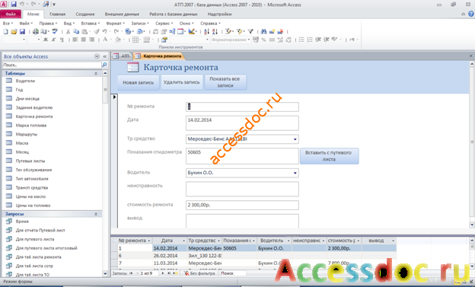The image size is (475, 287).
Task: Click the Spelling check icon
Action: pyautogui.click(x=55, y=31)
